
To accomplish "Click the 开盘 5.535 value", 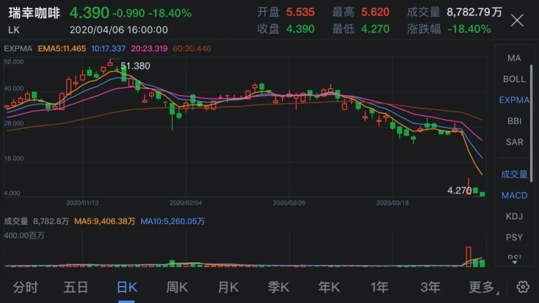I will pos(300,12).
